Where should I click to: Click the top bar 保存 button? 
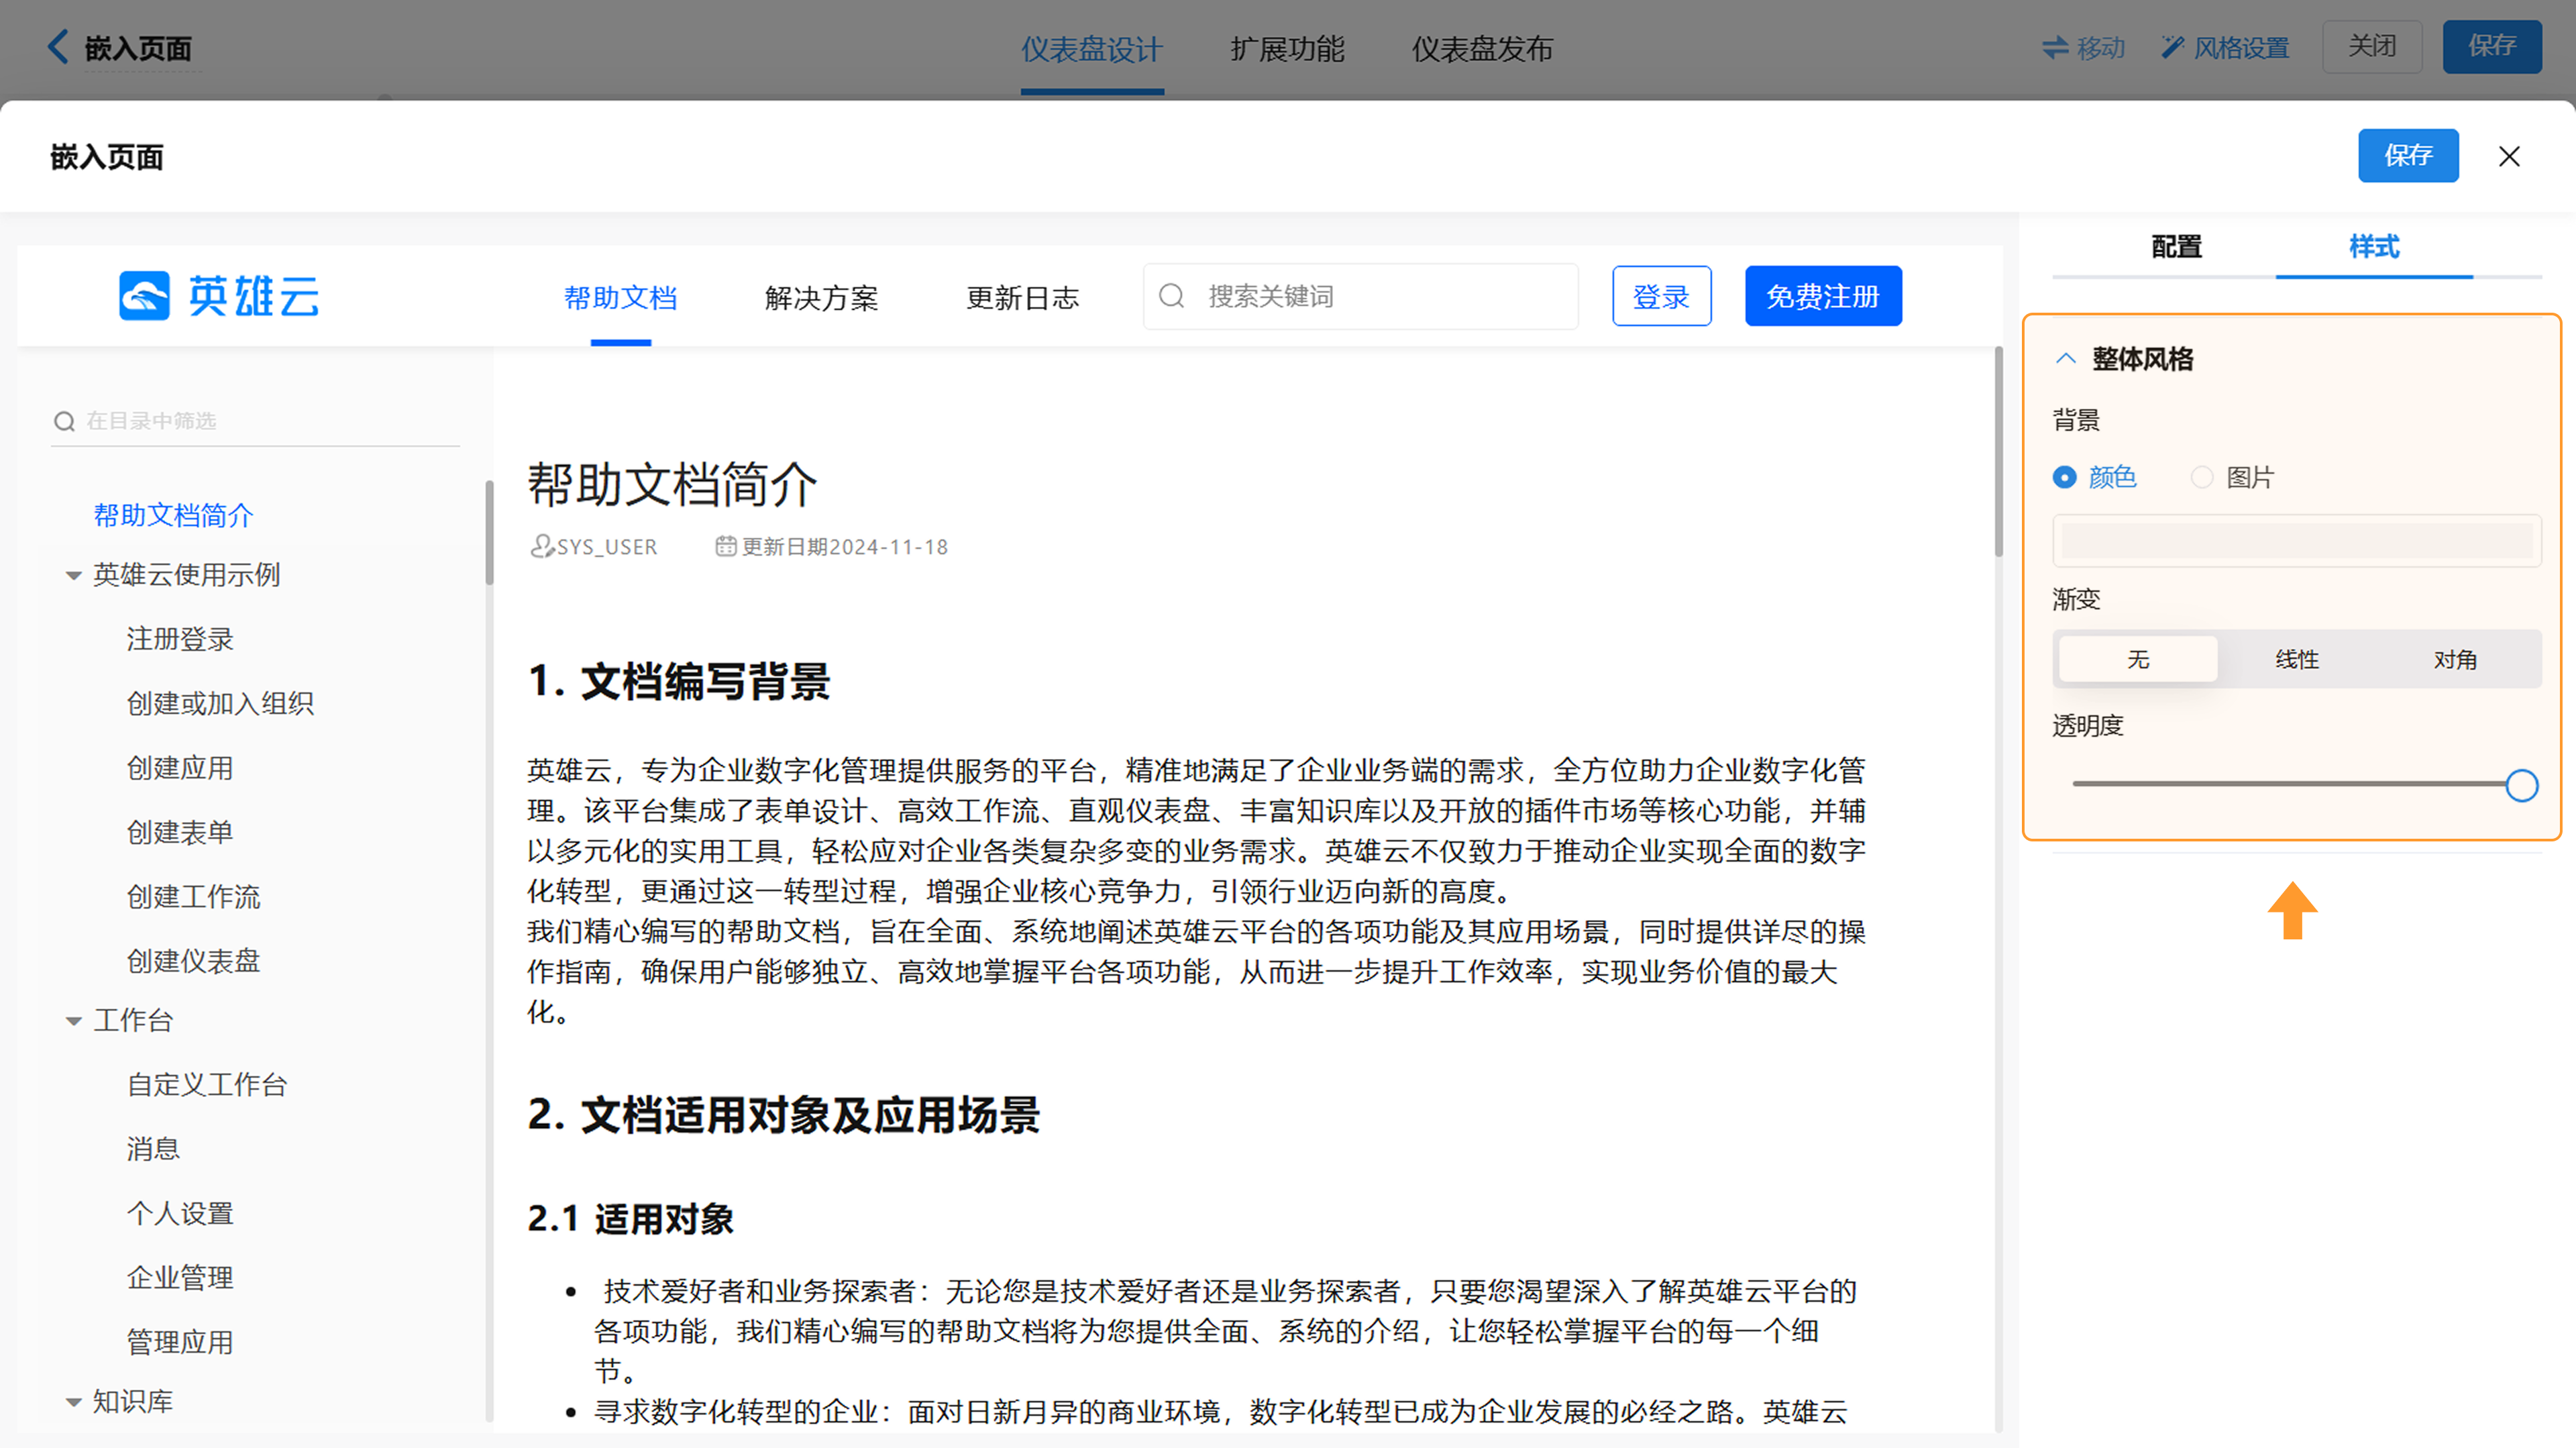coord(2492,46)
